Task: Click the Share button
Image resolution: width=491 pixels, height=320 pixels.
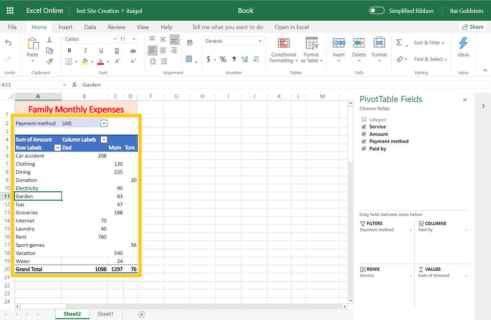Action: [472, 27]
